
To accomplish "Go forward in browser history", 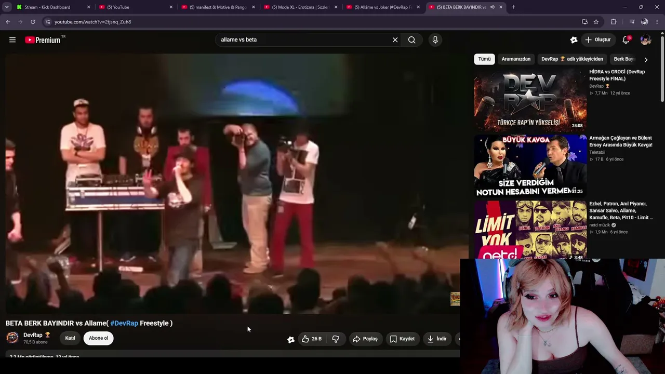I will pyautogui.click(x=20, y=22).
